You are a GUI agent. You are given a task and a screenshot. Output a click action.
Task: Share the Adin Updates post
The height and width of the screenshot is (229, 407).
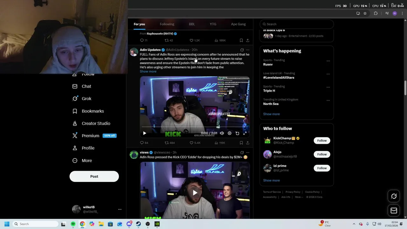(248, 143)
